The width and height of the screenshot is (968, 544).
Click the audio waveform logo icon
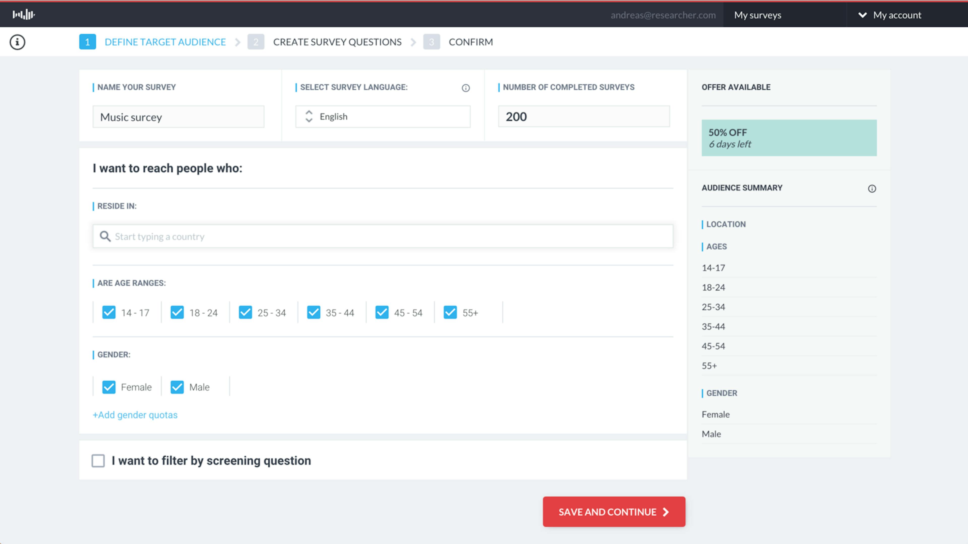23,15
